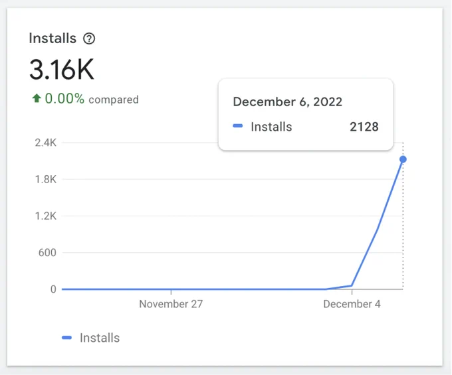This screenshot has width=452, height=375.
Task: Click the 'Installs' card title
Action: coord(53,38)
